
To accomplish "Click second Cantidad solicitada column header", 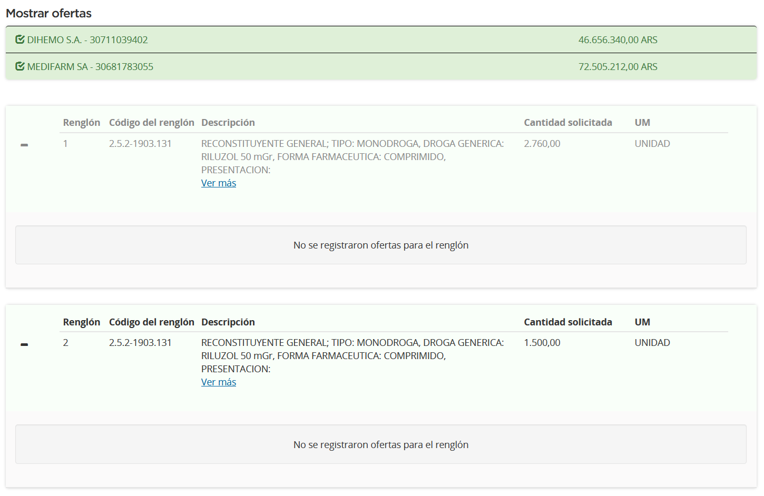I will tap(568, 322).
